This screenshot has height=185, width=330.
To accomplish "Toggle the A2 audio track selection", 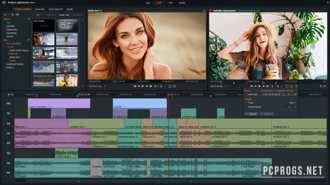I will 8,143.
